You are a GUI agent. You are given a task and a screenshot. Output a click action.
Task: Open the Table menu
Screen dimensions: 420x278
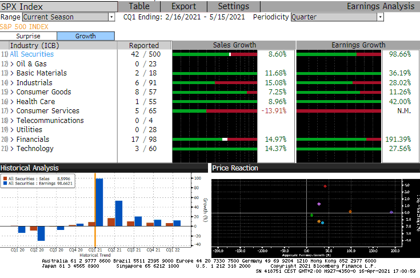pos(139,6)
